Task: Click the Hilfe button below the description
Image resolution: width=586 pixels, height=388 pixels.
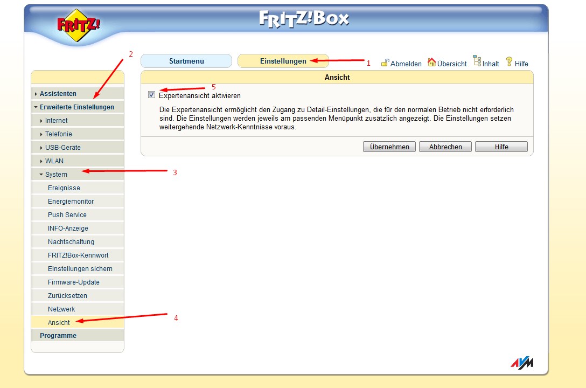Action: pos(501,147)
